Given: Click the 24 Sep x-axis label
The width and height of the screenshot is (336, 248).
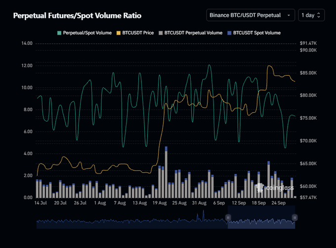Looking at the screenshot, I should tap(279, 203).
